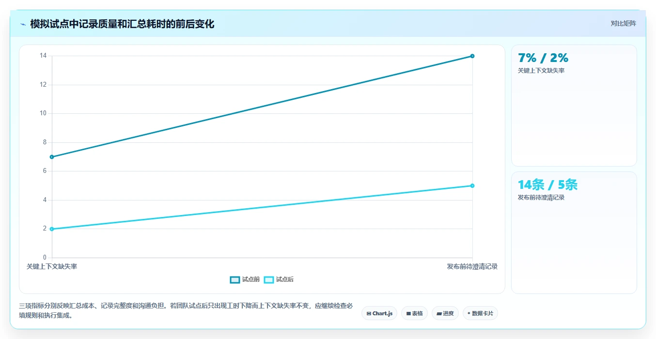Click the 7% / 2% stat value
656x339 pixels.
(x=543, y=58)
